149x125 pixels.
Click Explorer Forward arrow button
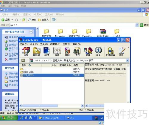tap(16, 20)
